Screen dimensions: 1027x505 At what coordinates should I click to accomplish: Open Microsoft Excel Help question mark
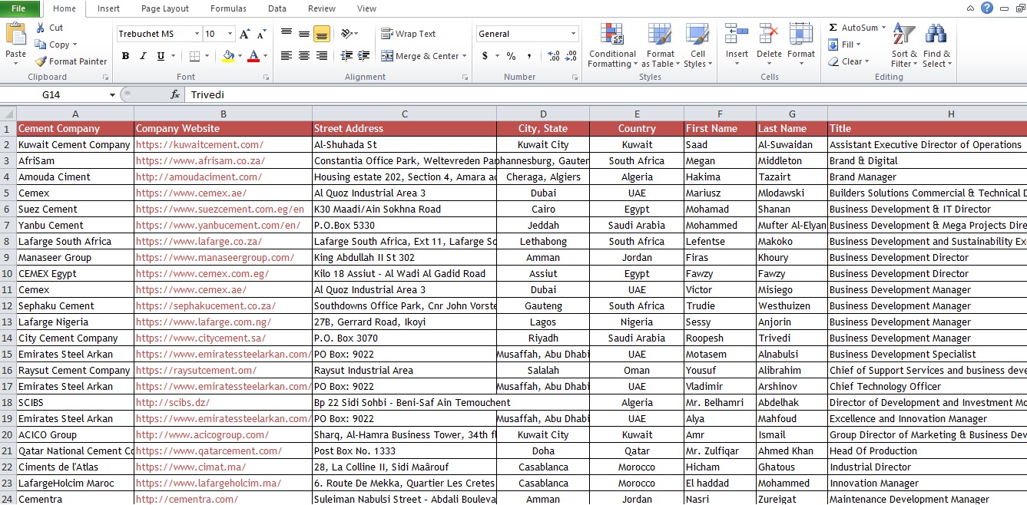click(x=987, y=8)
